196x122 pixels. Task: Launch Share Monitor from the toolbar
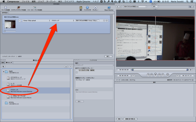(x=109, y=7)
